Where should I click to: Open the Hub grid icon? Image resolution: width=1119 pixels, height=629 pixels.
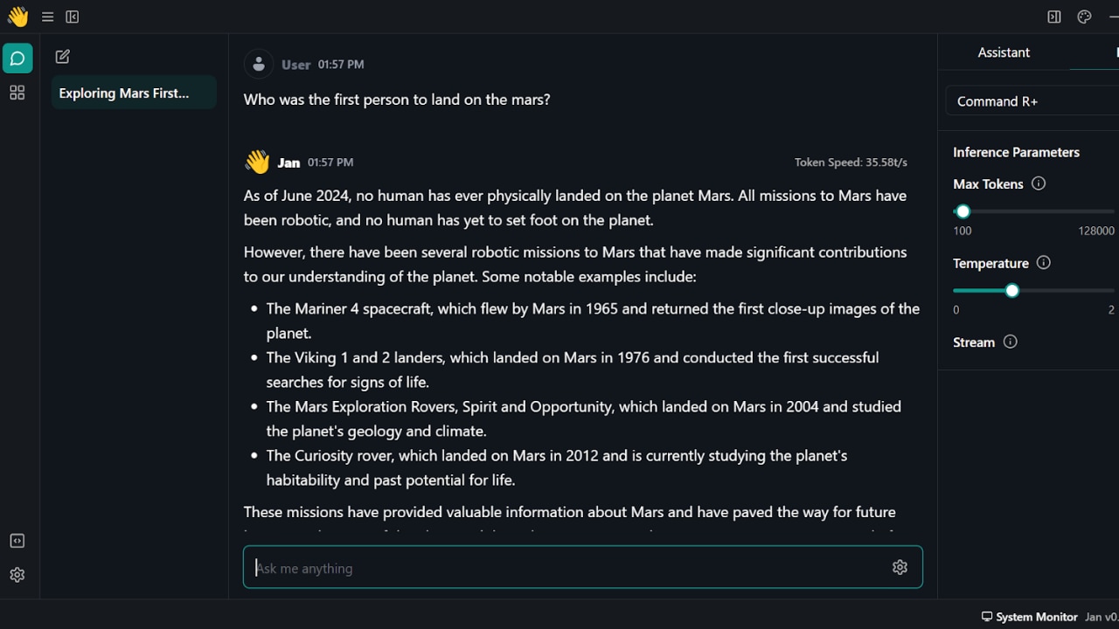click(17, 93)
